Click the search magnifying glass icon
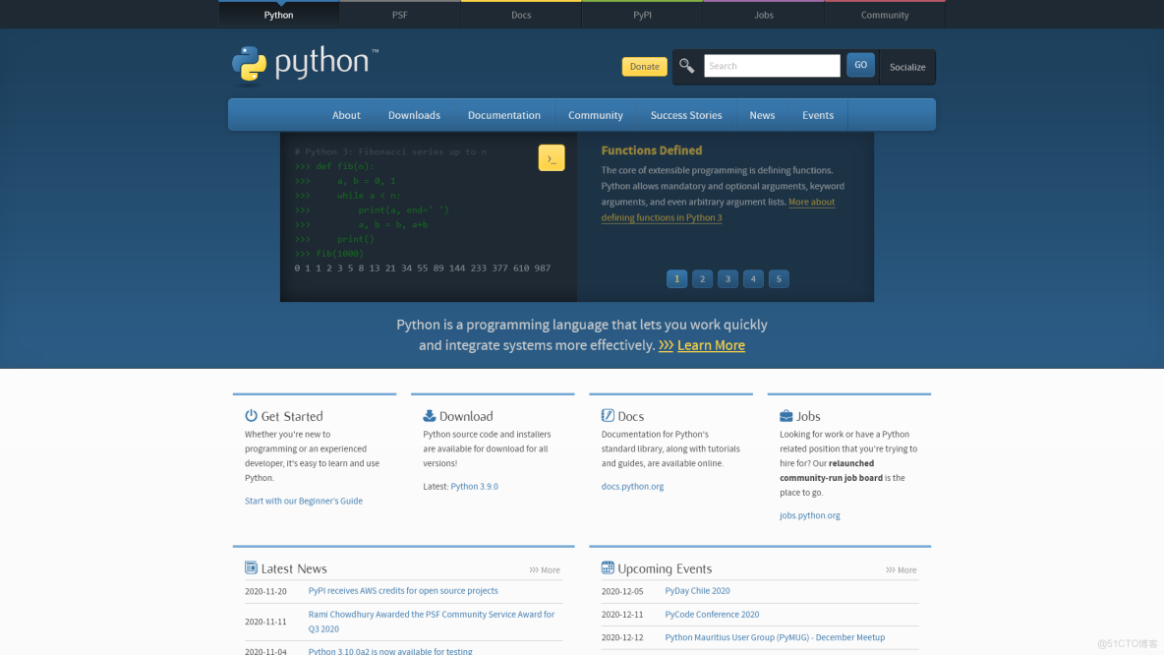The width and height of the screenshot is (1164, 655). pyautogui.click(x=687, y=65)
